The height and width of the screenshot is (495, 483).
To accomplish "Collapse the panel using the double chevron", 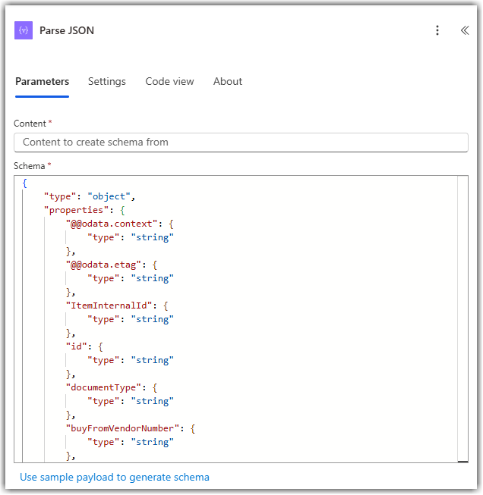I will coord(464,30).
